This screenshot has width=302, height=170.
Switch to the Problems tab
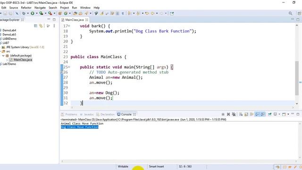coord(69,114)
